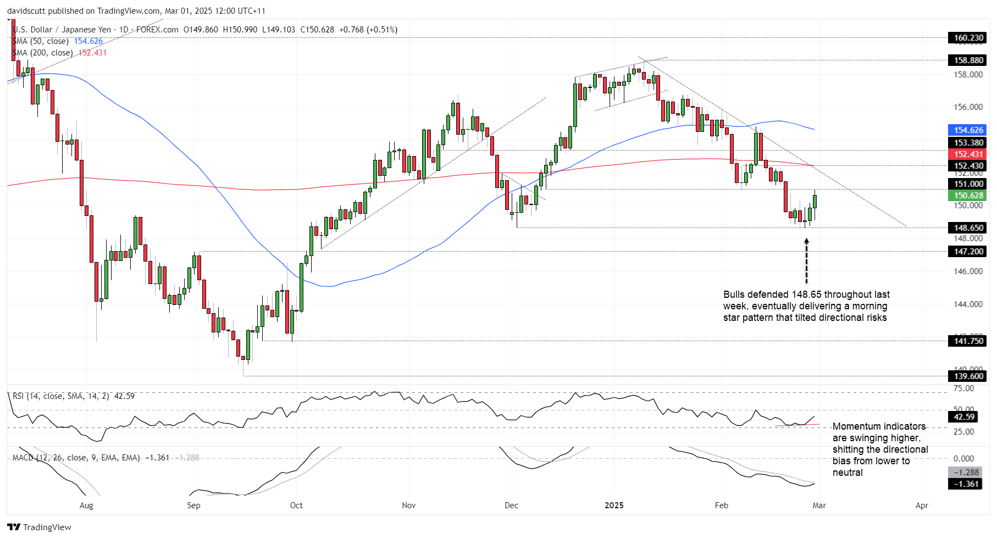Click the grey signal tag -1.288 on axis
This screenshot has width=997, height=539.
click(965, 473)
